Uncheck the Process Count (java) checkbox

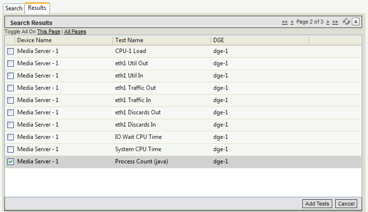coord(10,161)
